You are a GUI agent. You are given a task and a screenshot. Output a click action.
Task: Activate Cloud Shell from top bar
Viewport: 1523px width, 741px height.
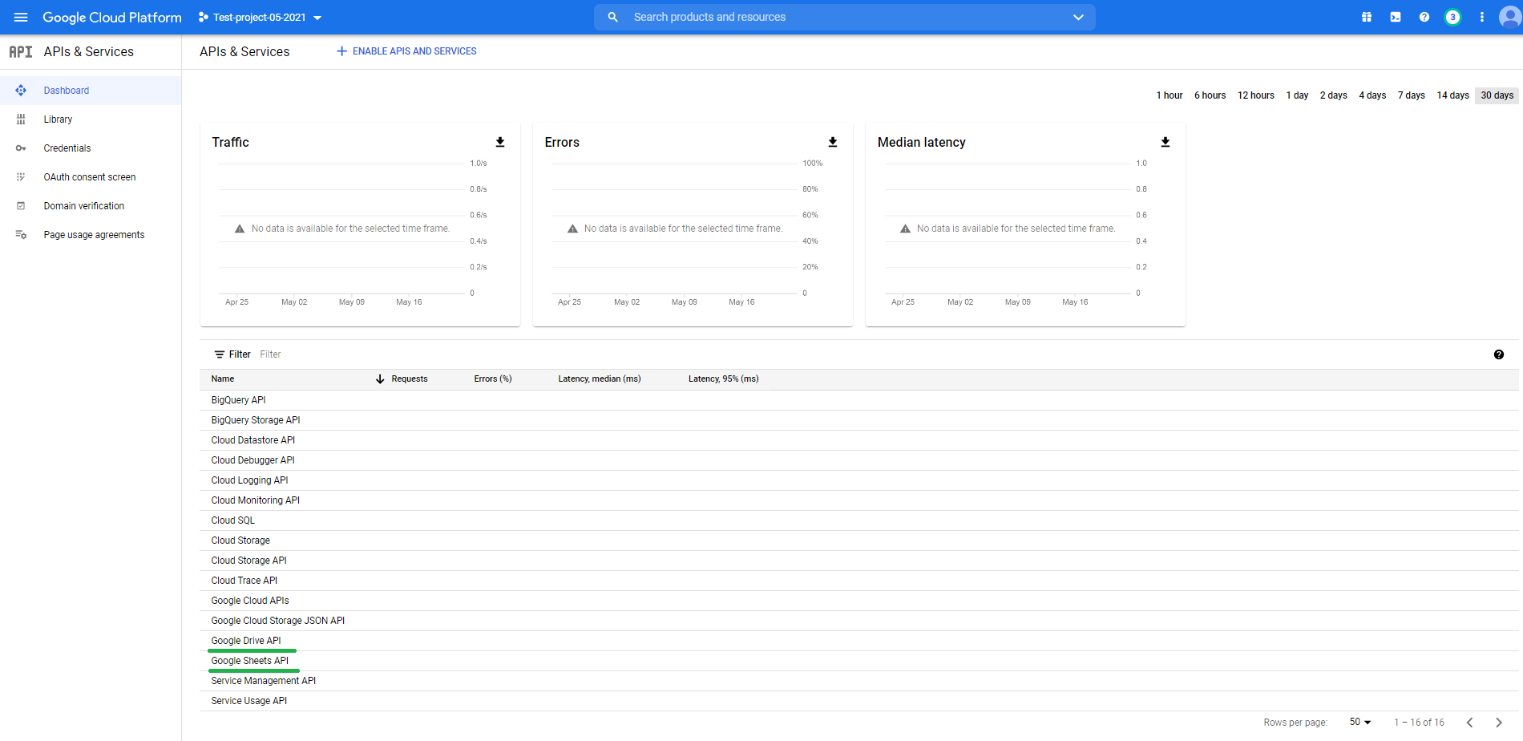coord(1396,17)
